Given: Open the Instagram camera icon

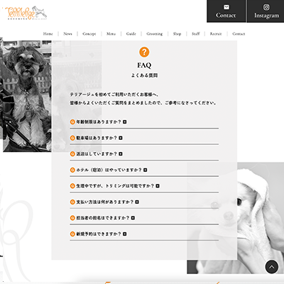Looking at the screenshot, I should click(x=266, y=7).
